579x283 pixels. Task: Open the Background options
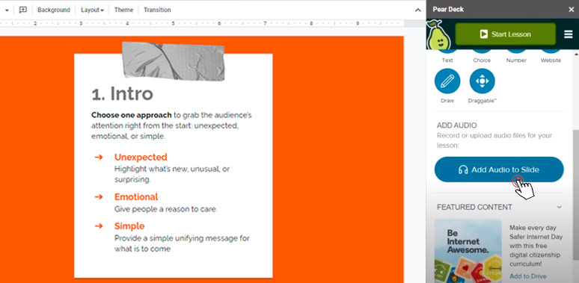[54, 10]
